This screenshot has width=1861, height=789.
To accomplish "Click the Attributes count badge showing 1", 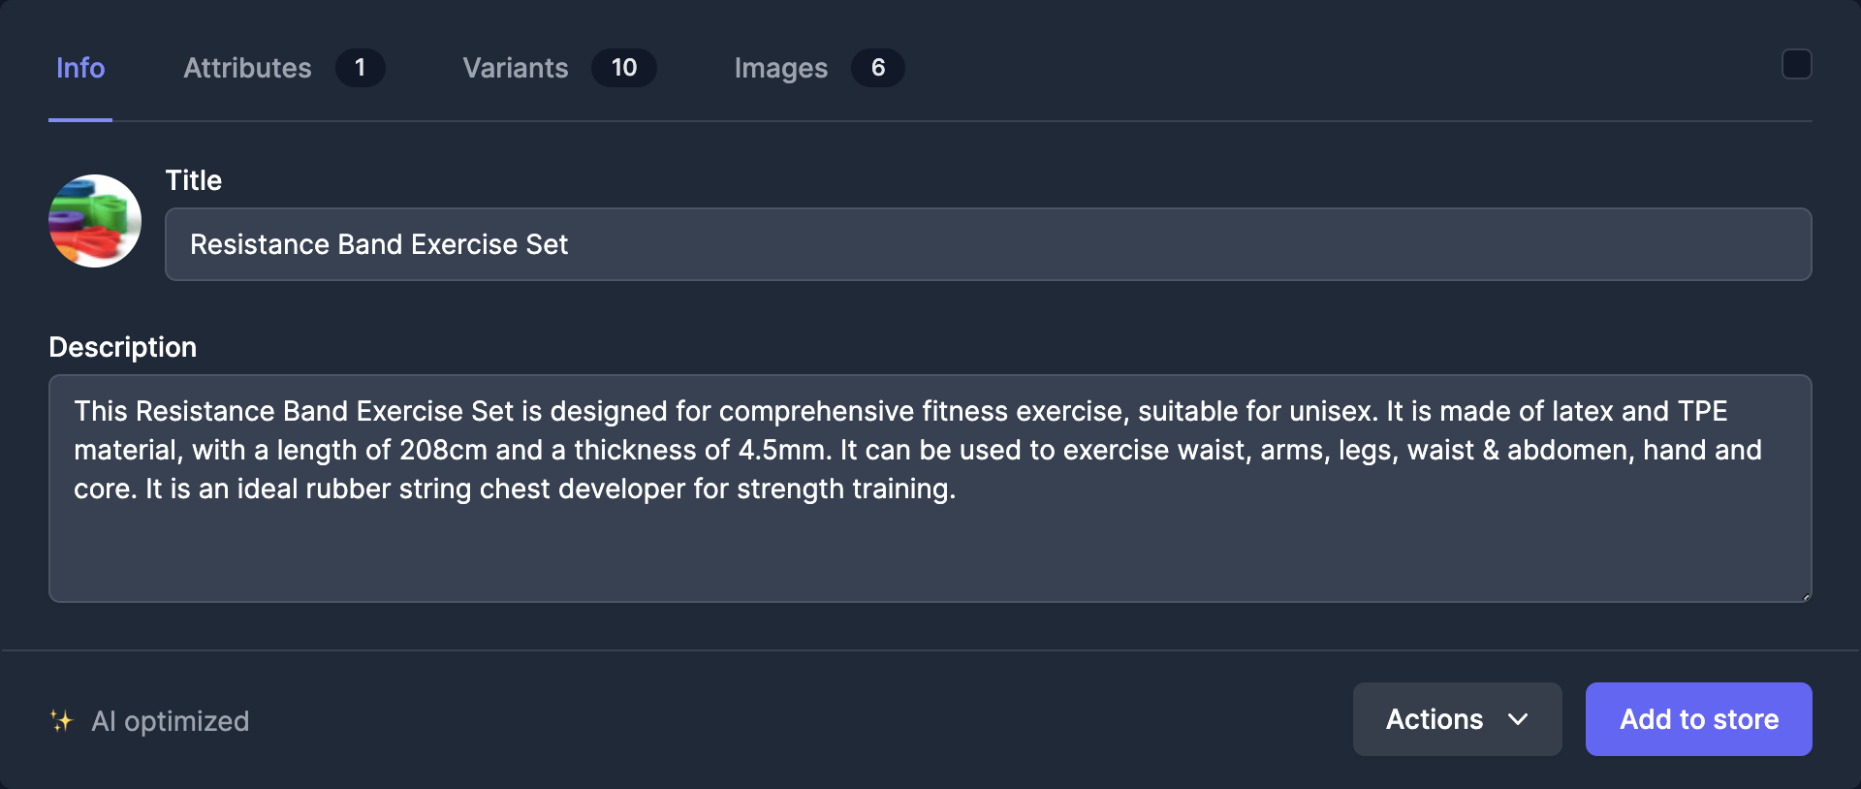I will (x=361, y=68).
